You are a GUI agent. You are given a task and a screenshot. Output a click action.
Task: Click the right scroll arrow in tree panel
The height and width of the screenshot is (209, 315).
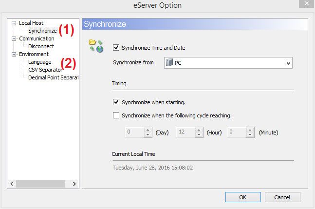coord(74,184)
